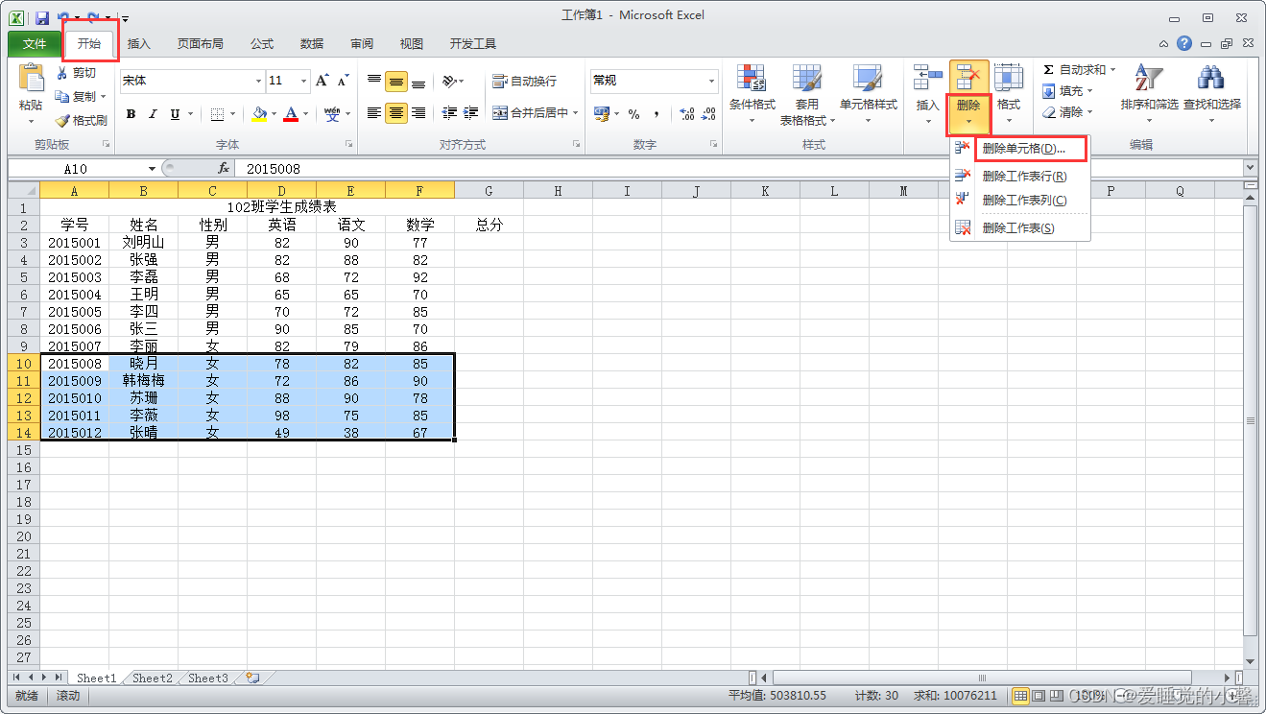Click the accounting number format icon
This screenshot has width=1266, height=714.
coord(602,113)
